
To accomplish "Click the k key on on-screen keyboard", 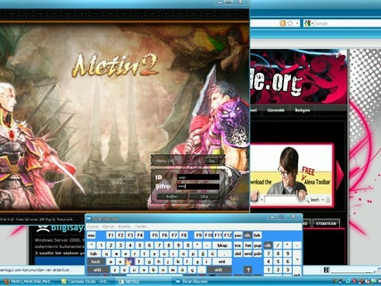I will pos(178,262).
